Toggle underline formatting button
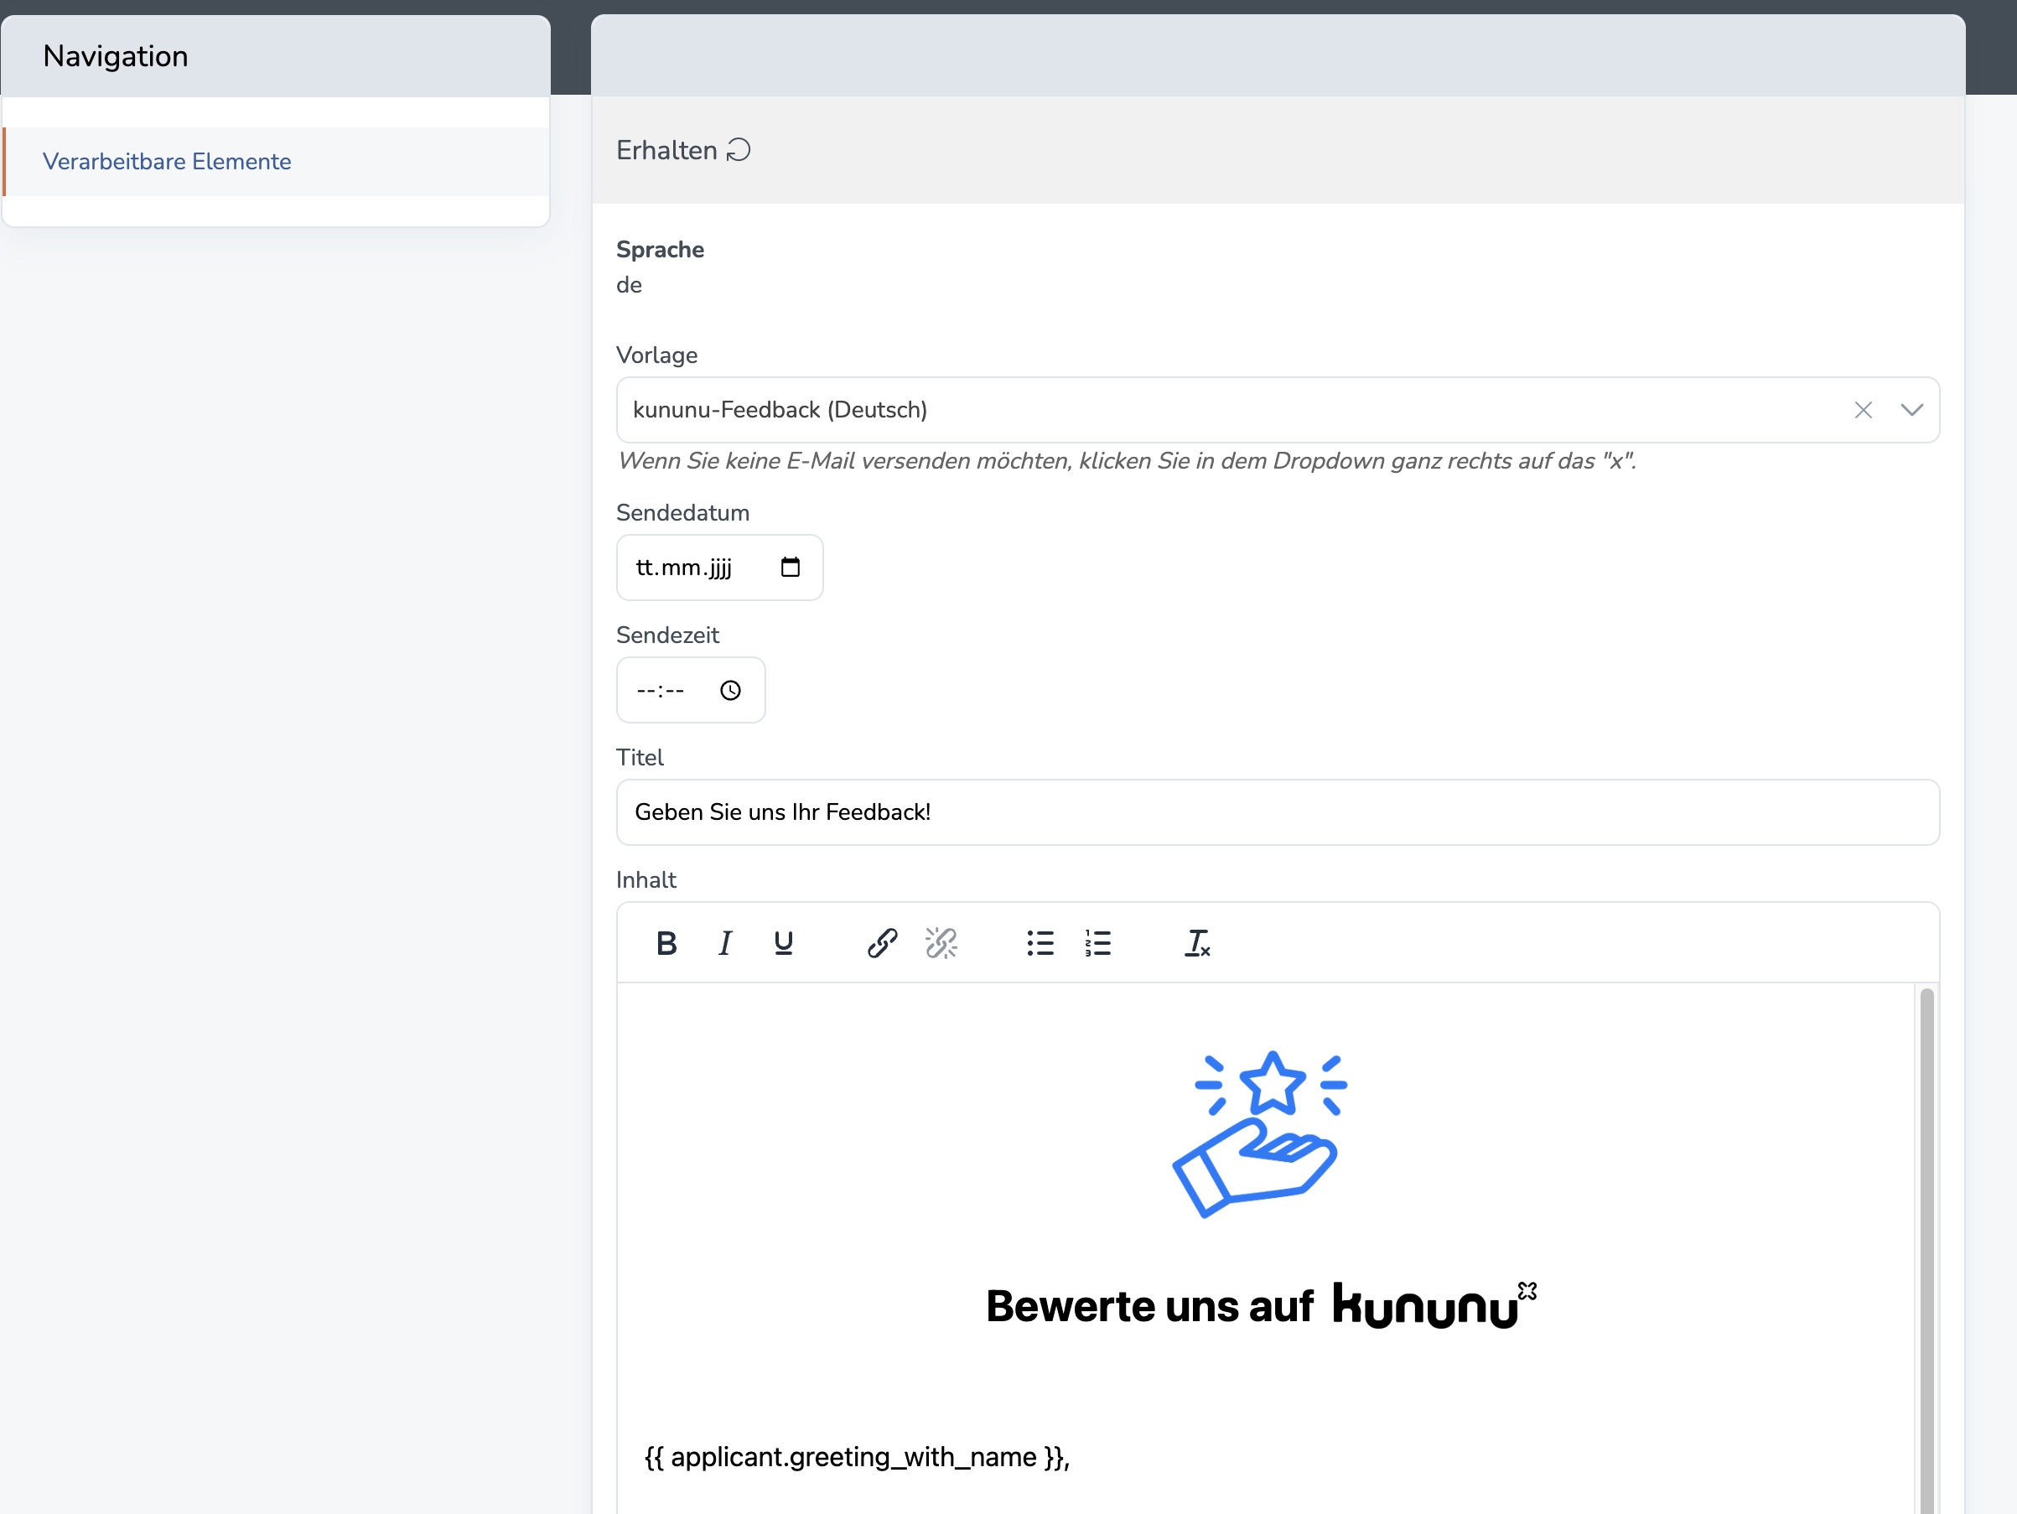The width and height of the screenshot is (2017, 1514). coord(783,943)
